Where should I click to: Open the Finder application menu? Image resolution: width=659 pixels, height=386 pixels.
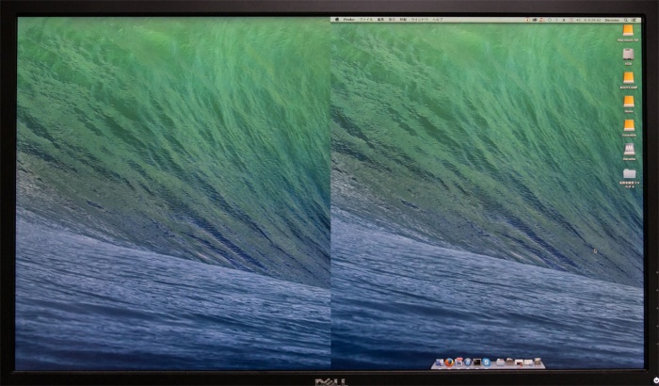349,19
